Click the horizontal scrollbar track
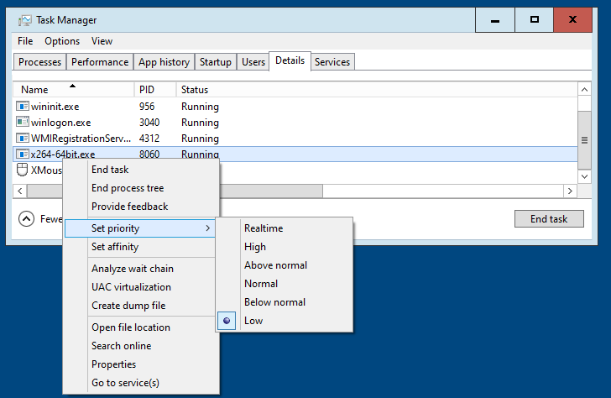The width and height of the screenshot is (611, 398). click(445, 192)
